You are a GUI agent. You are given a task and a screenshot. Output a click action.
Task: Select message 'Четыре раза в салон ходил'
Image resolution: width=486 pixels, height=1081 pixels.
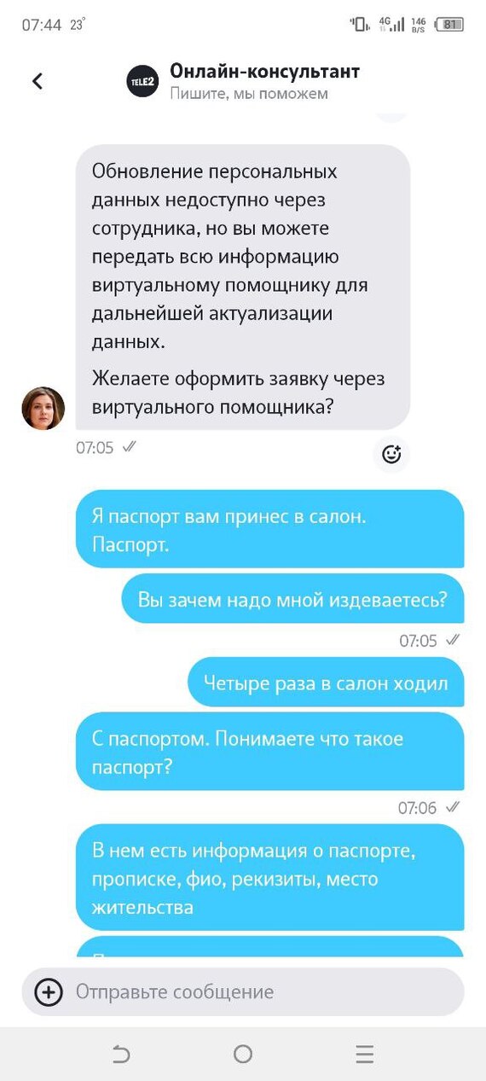[326, 682]
